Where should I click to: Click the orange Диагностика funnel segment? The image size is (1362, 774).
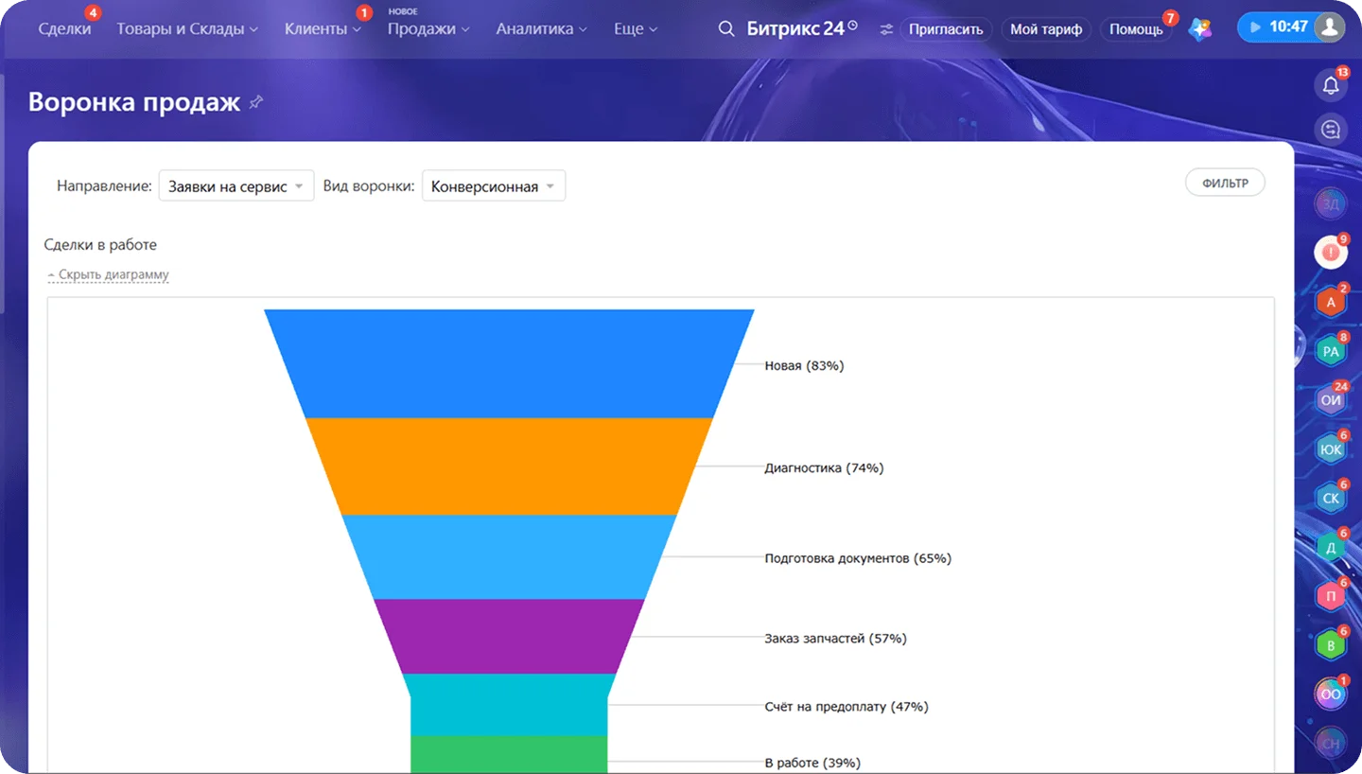[x=509, y=466]
